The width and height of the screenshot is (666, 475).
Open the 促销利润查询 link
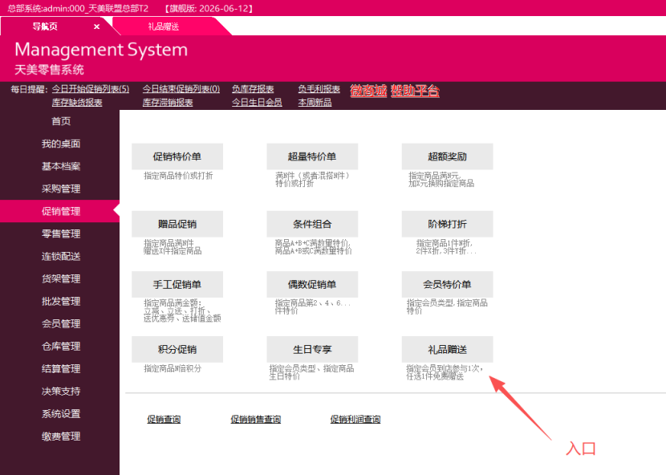click(355, 420)
